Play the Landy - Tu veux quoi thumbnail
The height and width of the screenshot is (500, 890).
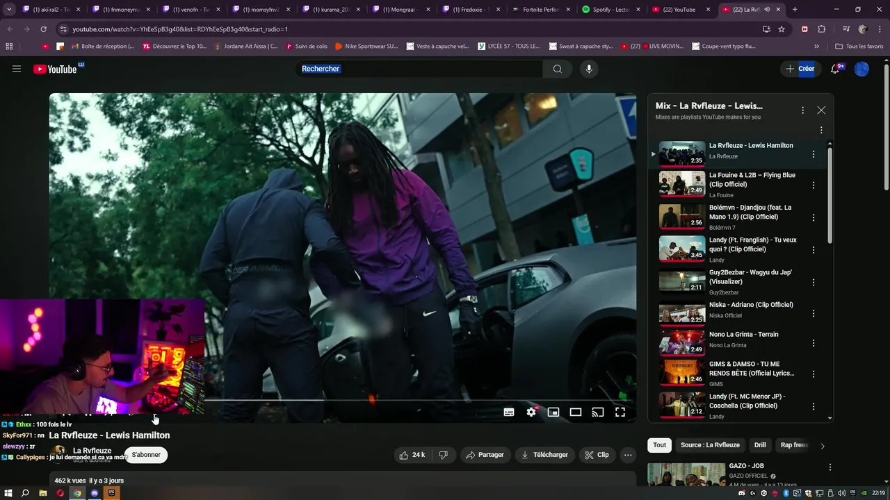(682, 249)
